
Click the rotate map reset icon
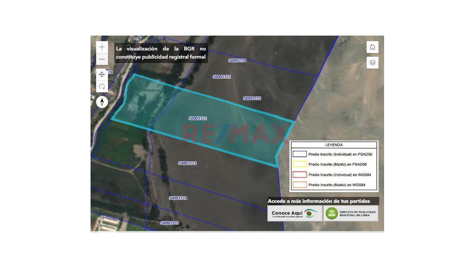coord(102,86)
